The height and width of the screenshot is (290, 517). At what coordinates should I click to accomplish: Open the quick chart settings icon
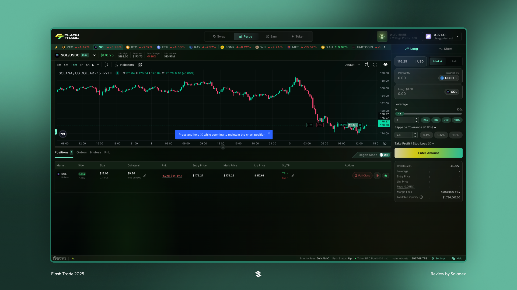[366, 64]
